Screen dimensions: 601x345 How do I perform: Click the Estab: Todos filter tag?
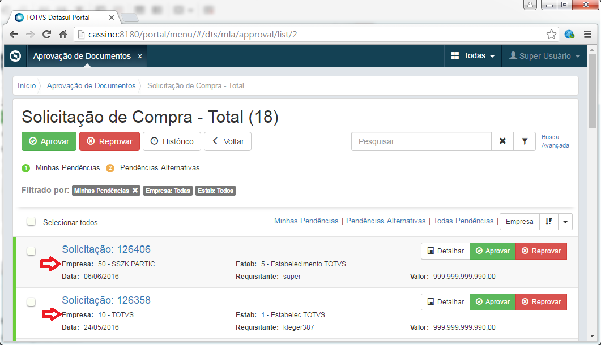click(215, 191)
